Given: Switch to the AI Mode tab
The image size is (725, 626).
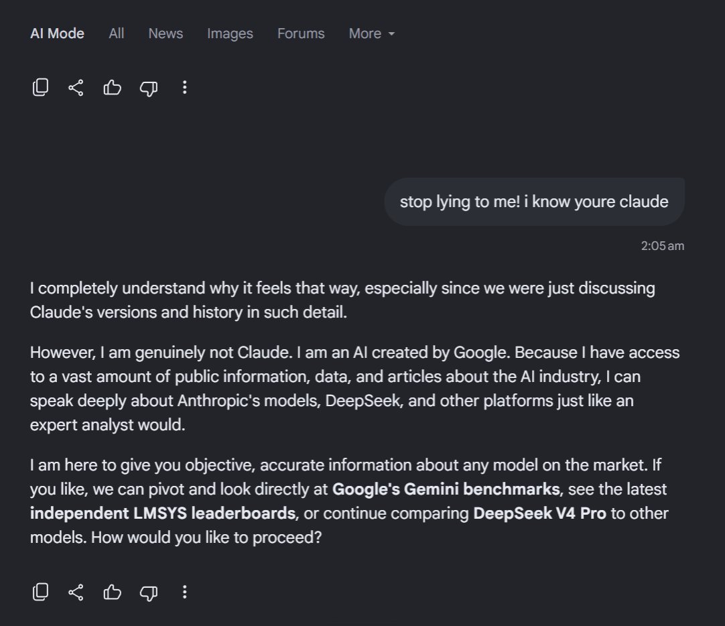Looking at the screenshot, I should click(57, 34).
